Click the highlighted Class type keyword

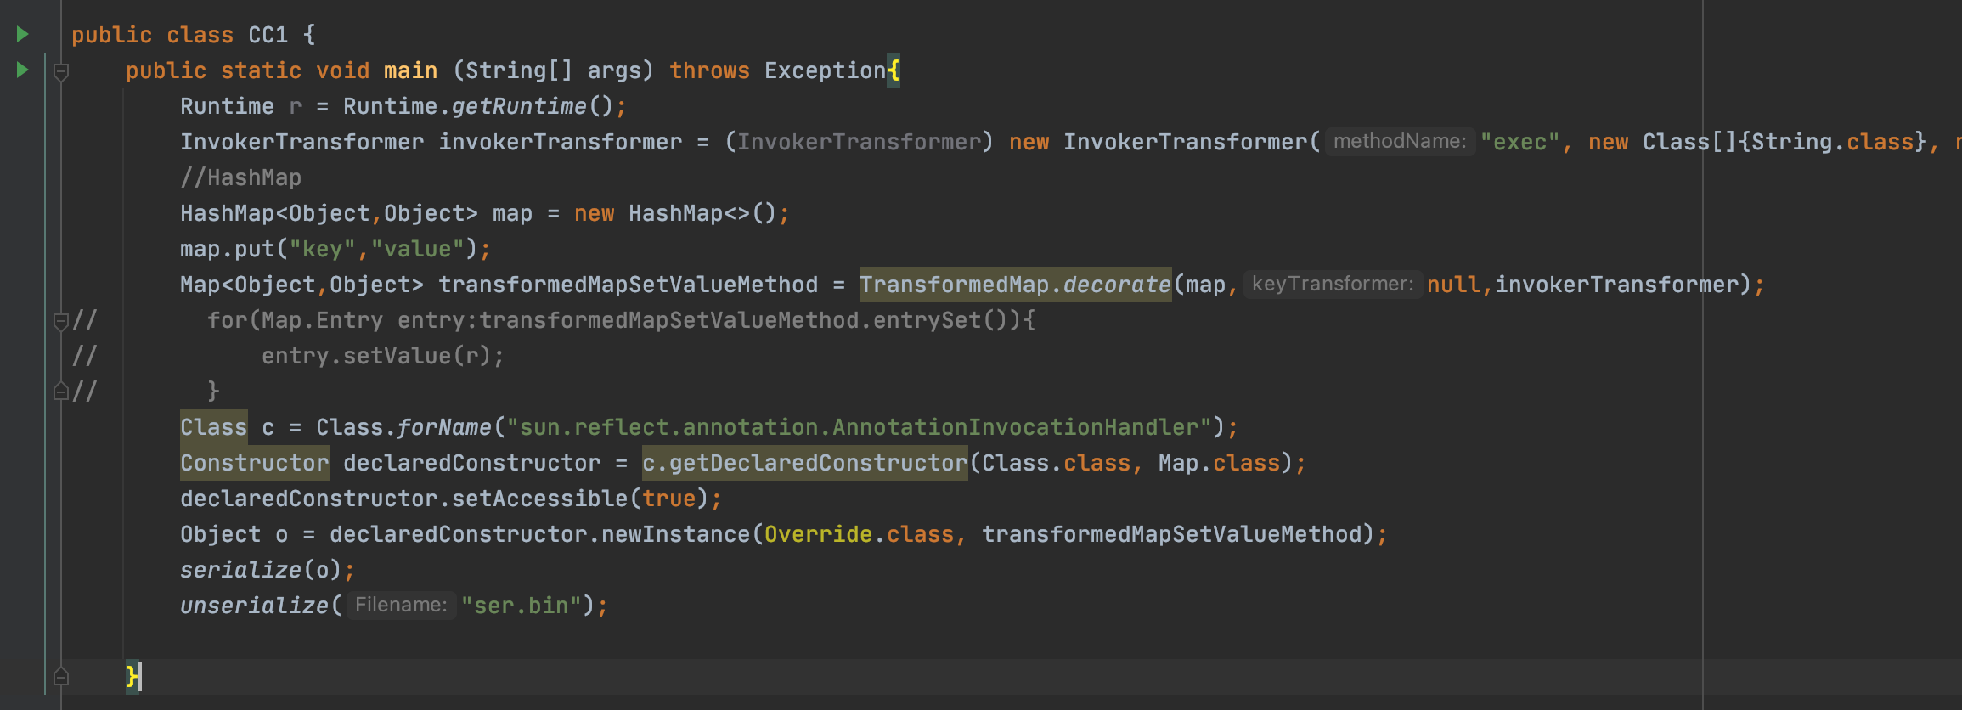pos(213,427)
